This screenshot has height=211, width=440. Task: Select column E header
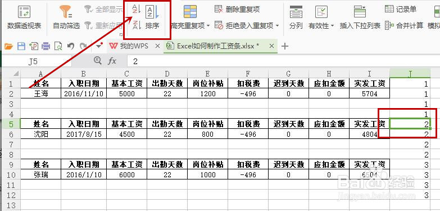(x=208, y=74)
